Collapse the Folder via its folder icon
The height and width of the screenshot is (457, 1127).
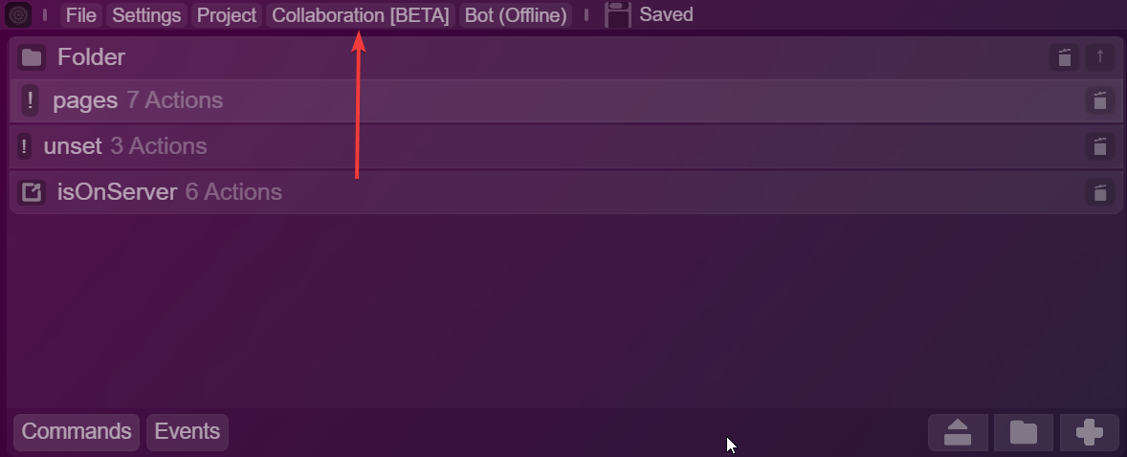pos(32,57)
